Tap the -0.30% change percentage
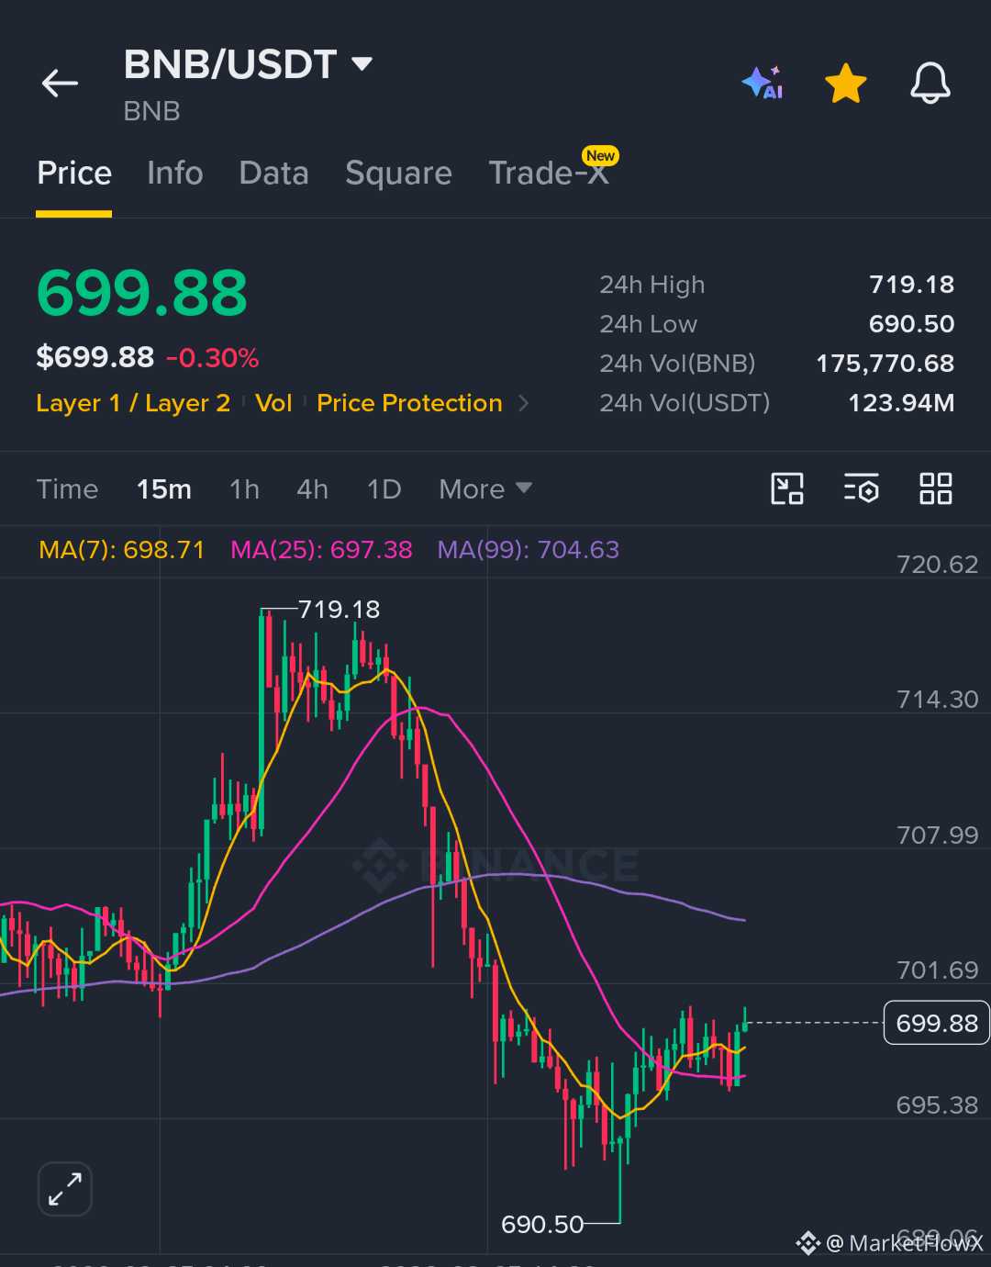This screenshot has height=1267, width=991. click(213, 358)
